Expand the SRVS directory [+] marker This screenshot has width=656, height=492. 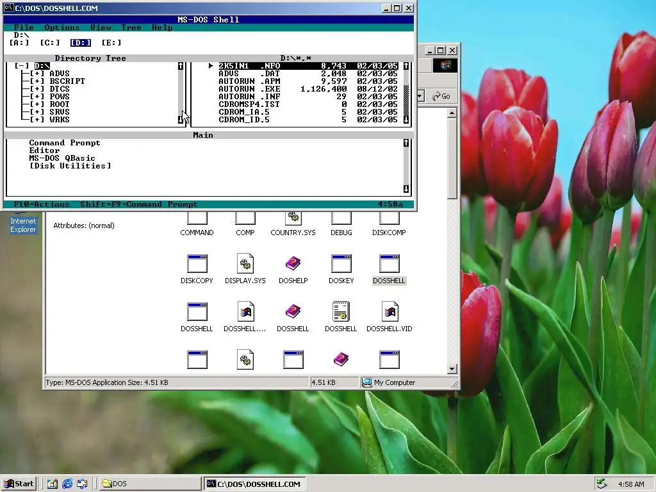[37, 111]
